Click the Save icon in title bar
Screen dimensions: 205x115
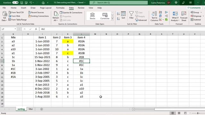pos(21,3)
